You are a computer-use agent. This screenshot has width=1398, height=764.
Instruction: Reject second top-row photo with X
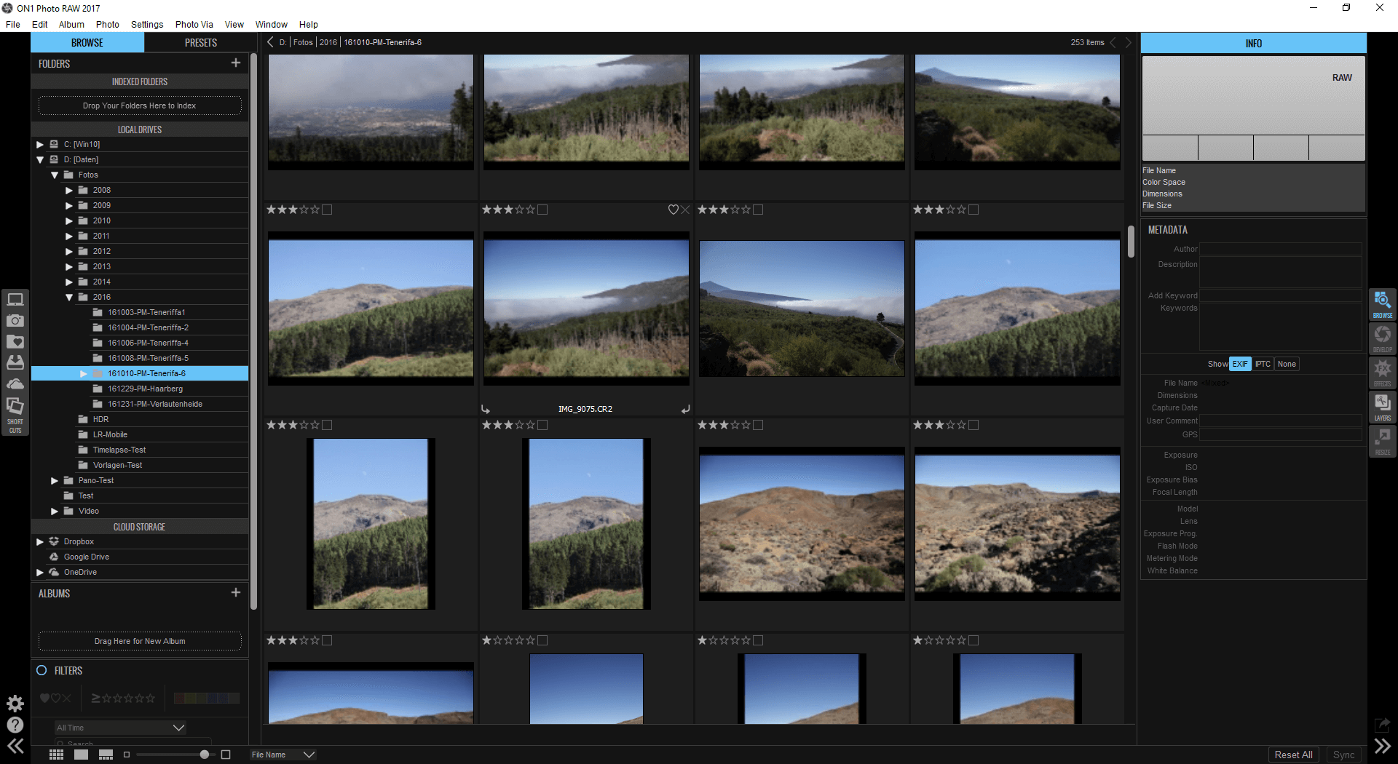pyautogui.click(x=685, y=210)
